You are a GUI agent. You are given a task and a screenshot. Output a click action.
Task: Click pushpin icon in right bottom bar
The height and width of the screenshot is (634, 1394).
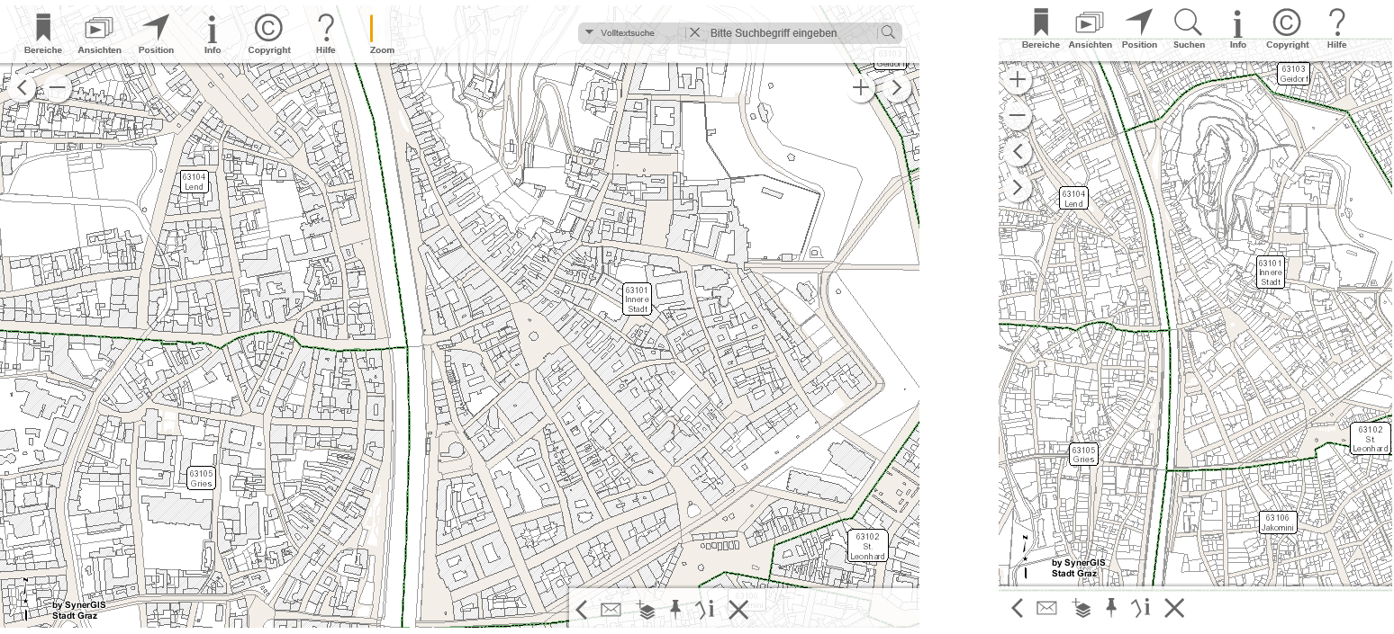pyautogui.click(x=1111, y=608)
